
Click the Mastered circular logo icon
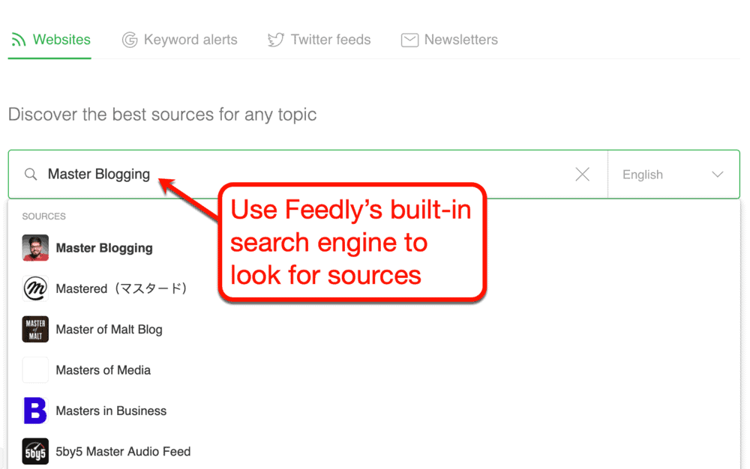[x=34, y=288]
